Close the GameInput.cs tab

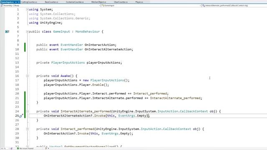(19, 2)
